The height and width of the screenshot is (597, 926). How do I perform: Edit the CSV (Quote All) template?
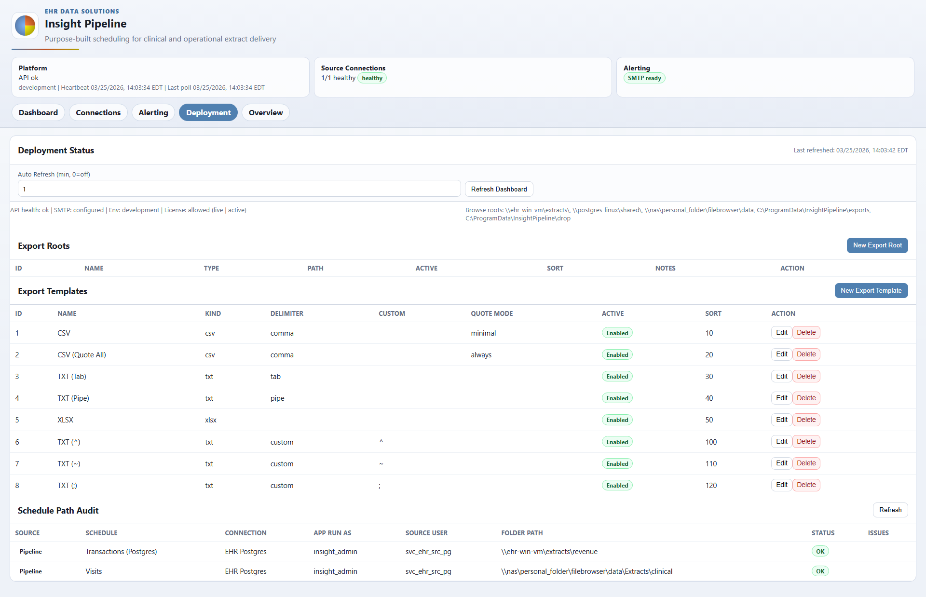[x=781, y=354]
